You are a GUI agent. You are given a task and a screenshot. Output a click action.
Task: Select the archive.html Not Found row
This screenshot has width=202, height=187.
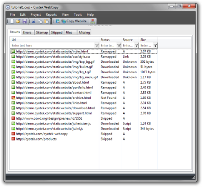[84, 98]
